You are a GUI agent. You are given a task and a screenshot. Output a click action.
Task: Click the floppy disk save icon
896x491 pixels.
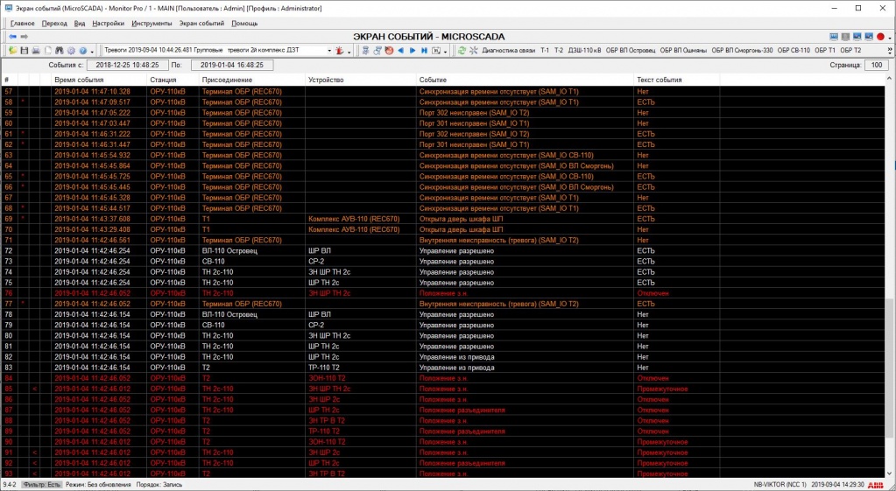tap(24, 51)
